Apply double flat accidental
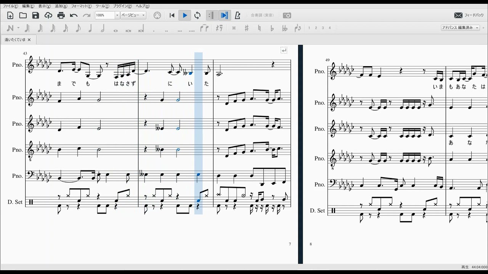The image size is (488, 274). pyautogui.click(x=285, y=28)
